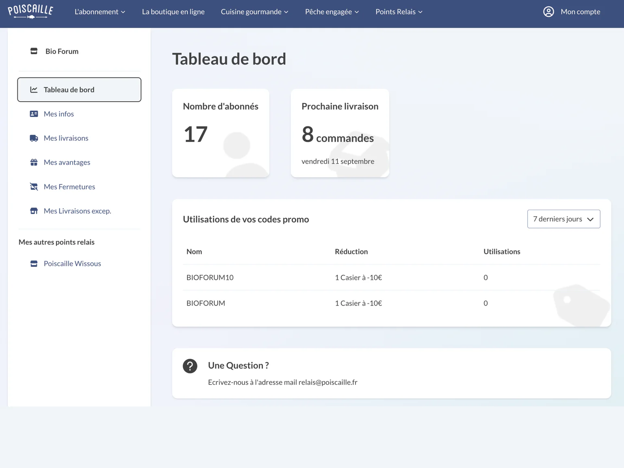Click the Utilisations column header
Image resolution: width=624 pixels, height=468 pixels.
502,251
